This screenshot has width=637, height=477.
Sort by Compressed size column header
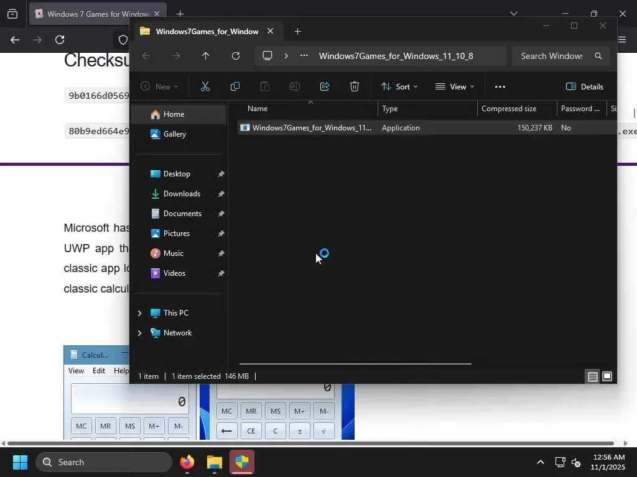pyautogui.click(x=517, y=109)
